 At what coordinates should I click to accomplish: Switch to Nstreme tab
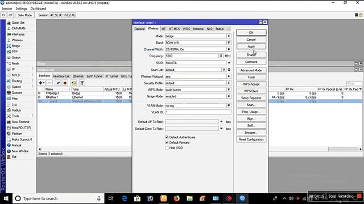198,29
